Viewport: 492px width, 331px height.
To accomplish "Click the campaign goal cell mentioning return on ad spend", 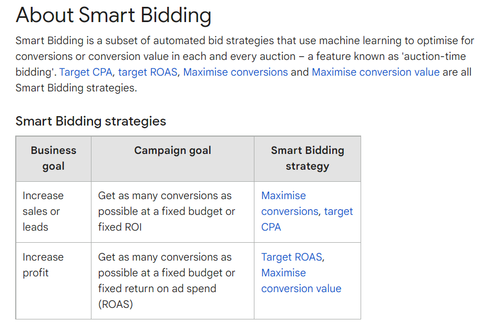I will pos(172,281).
